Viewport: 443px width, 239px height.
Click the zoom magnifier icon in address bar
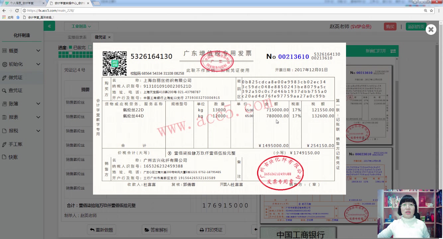click(x=425, y=11)
